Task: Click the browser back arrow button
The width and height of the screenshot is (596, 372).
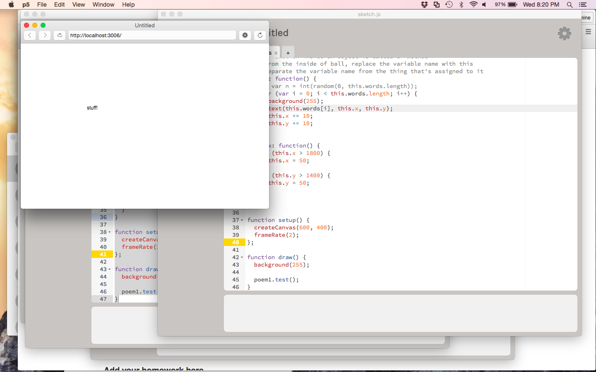Action: coord(30,36)
